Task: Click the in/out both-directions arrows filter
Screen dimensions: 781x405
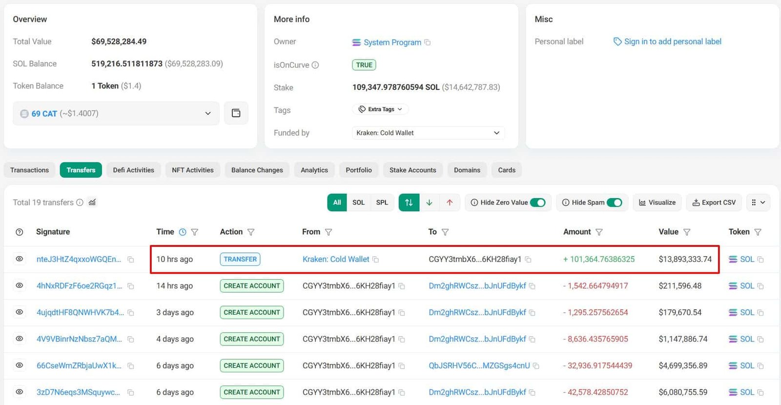Action: tap(409, 202)
